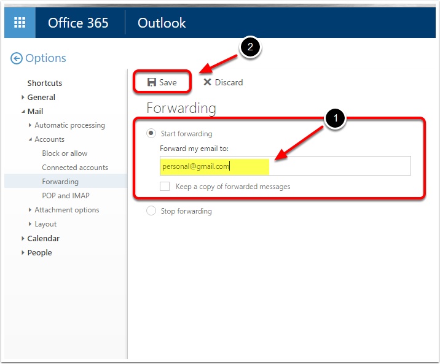
Task: Select the Accounts tree item label
Action: (x=49, y=139)
